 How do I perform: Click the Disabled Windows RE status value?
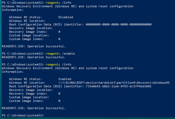pyautogui.click(x=66, y=17)
